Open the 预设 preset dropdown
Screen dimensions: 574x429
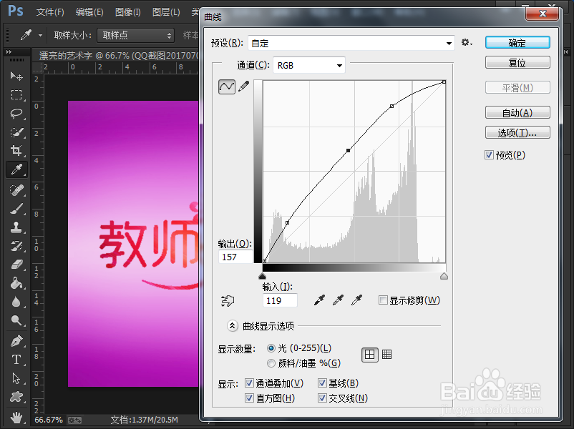[351, 43]
